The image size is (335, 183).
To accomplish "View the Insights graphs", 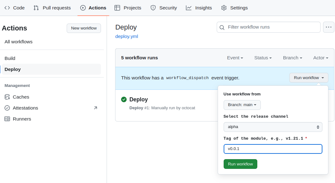I will click(199, 8).
